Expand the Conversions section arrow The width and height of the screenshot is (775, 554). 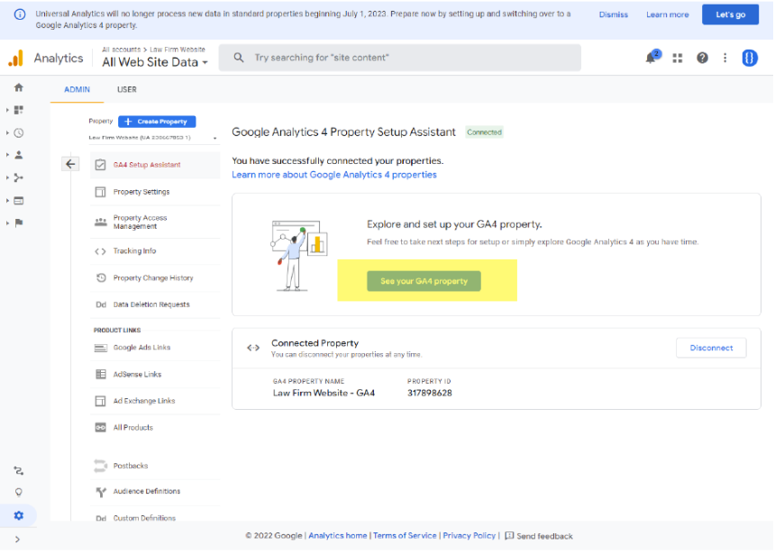pos(7,223)
